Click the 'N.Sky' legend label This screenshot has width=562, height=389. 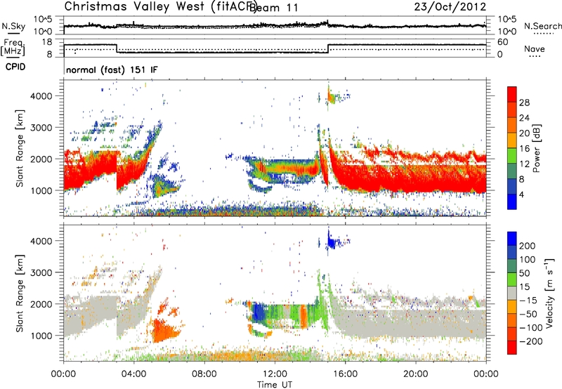[13, 26]
